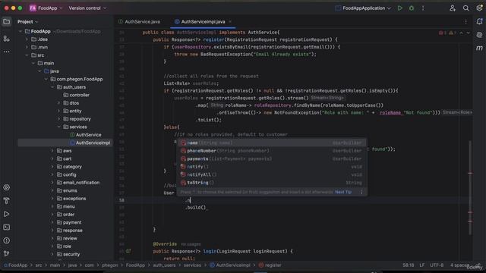
Task: Choose phoneNumber completion suggestion
Action: [x=271, y=151]
